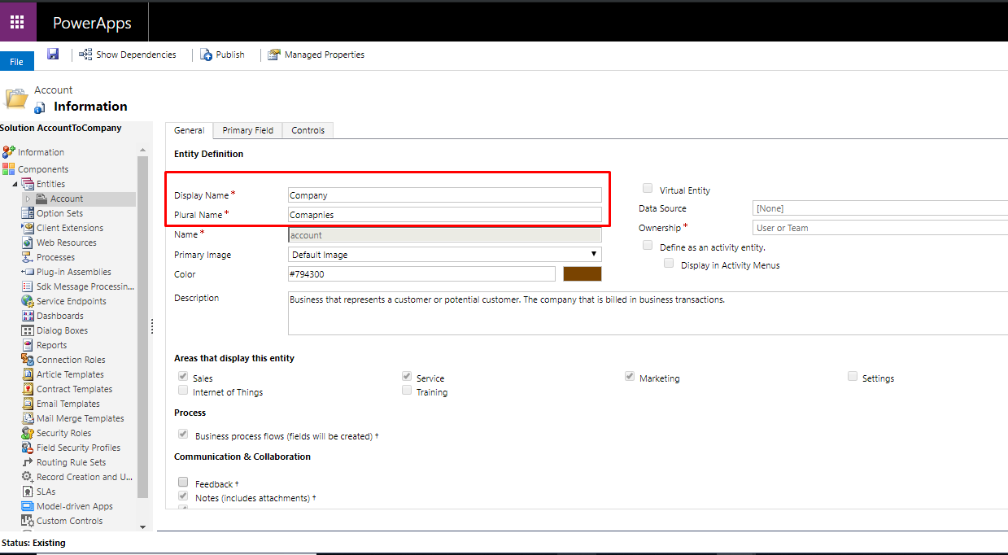Click the sidebar scroll down arrow

(143, 527)
